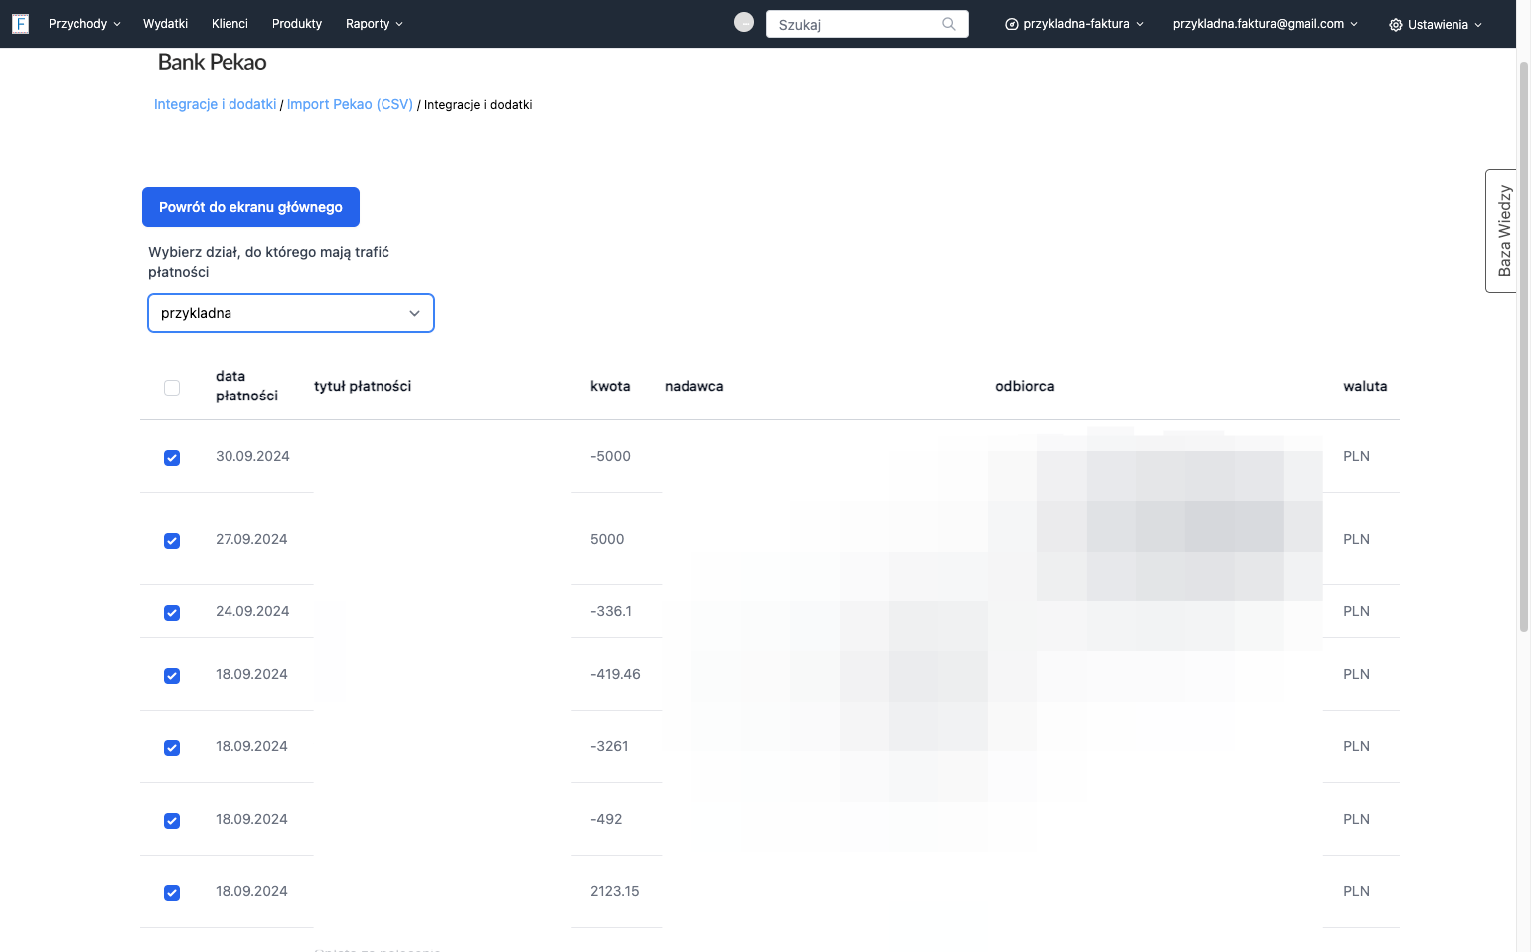The height and width of the screenshot is (952, 1531).
Task: Click the nadawca column header
Action: [x=694, y=386]
